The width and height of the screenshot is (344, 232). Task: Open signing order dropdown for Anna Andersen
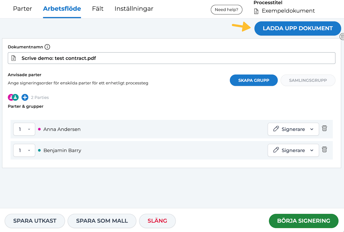[x=24, y=129]
